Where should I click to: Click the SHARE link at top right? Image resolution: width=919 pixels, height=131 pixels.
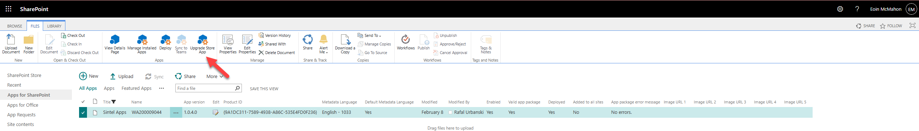coord(865,26)
